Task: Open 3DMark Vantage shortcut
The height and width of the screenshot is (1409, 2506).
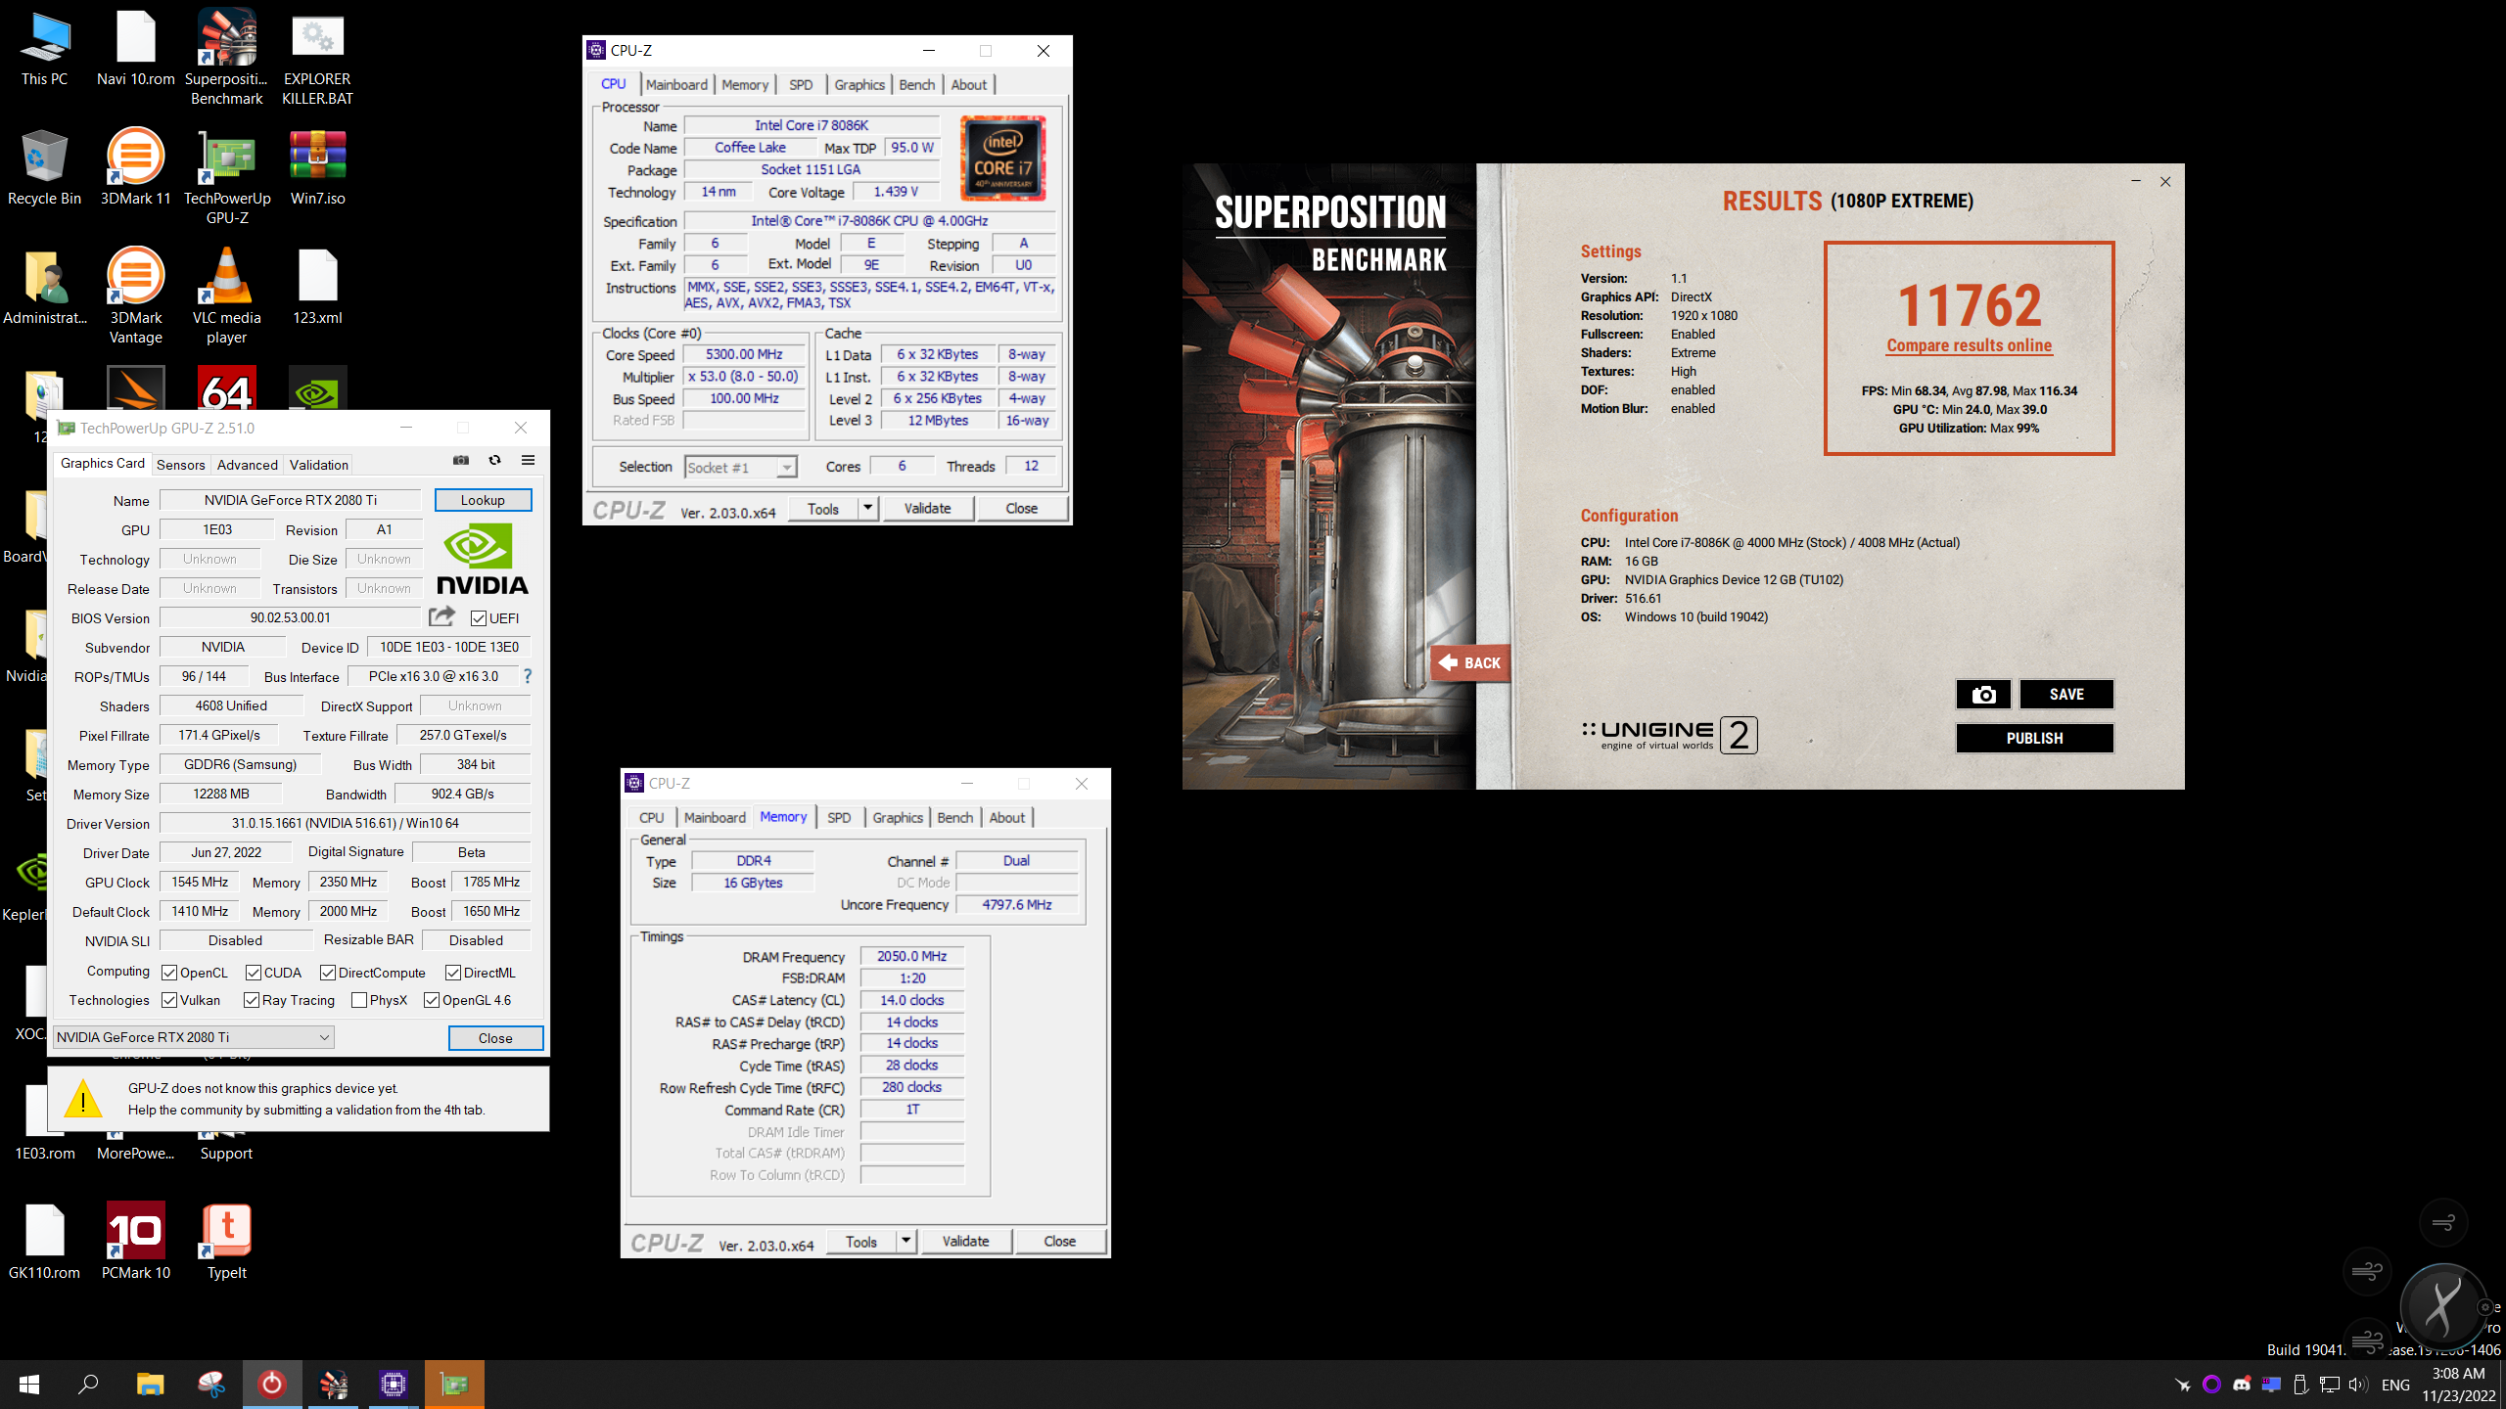Action: pyautogui.click(x=135, y=295)
